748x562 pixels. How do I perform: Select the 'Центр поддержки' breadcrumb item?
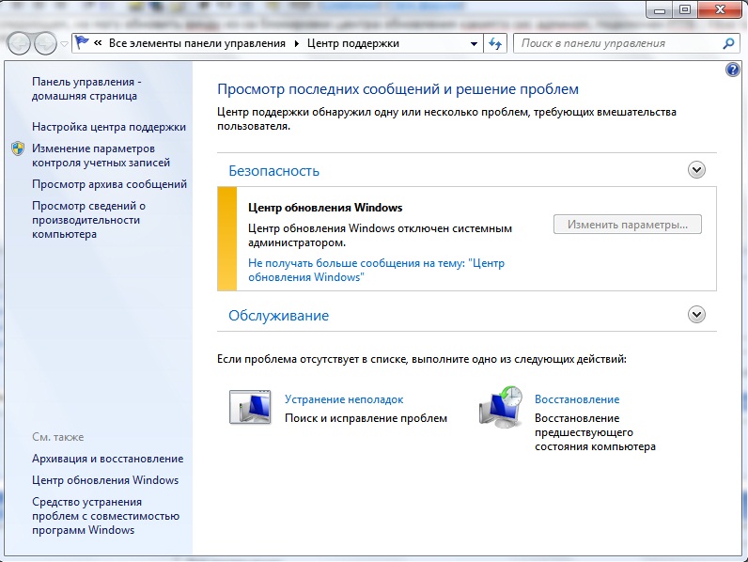coord(353,43)
